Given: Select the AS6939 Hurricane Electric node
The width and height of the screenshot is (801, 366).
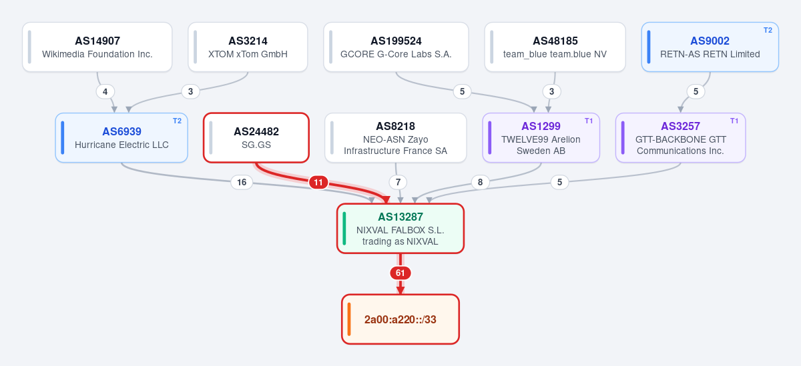Looking at the screenshot, I should point(121,138).
